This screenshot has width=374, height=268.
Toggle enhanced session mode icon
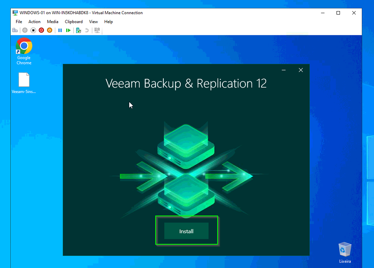click(97, 30)
